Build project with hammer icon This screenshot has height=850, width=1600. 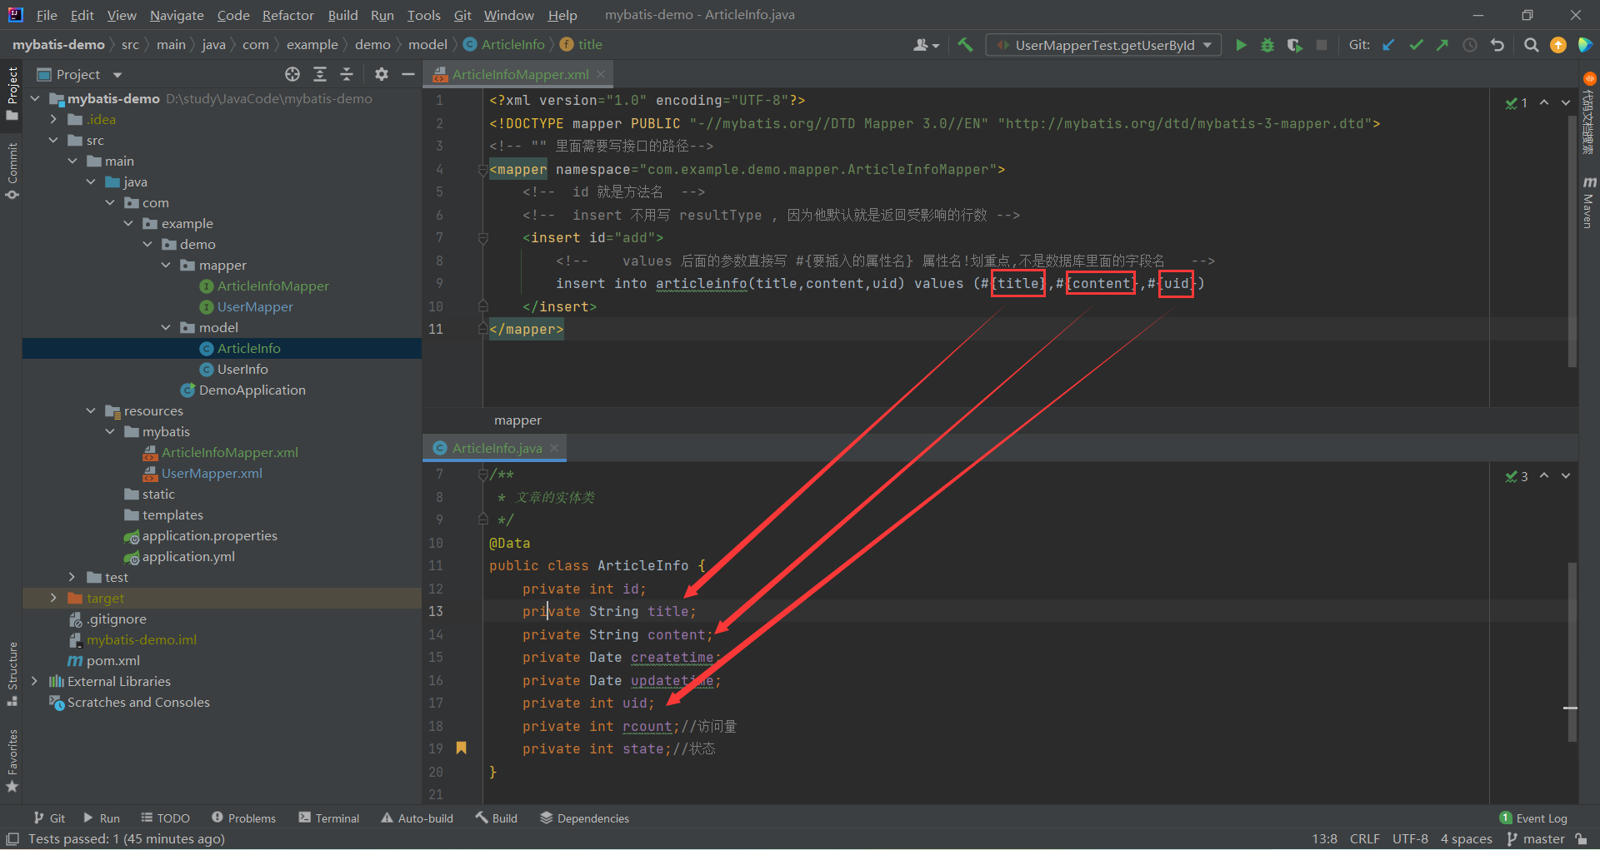pos(965,45)
